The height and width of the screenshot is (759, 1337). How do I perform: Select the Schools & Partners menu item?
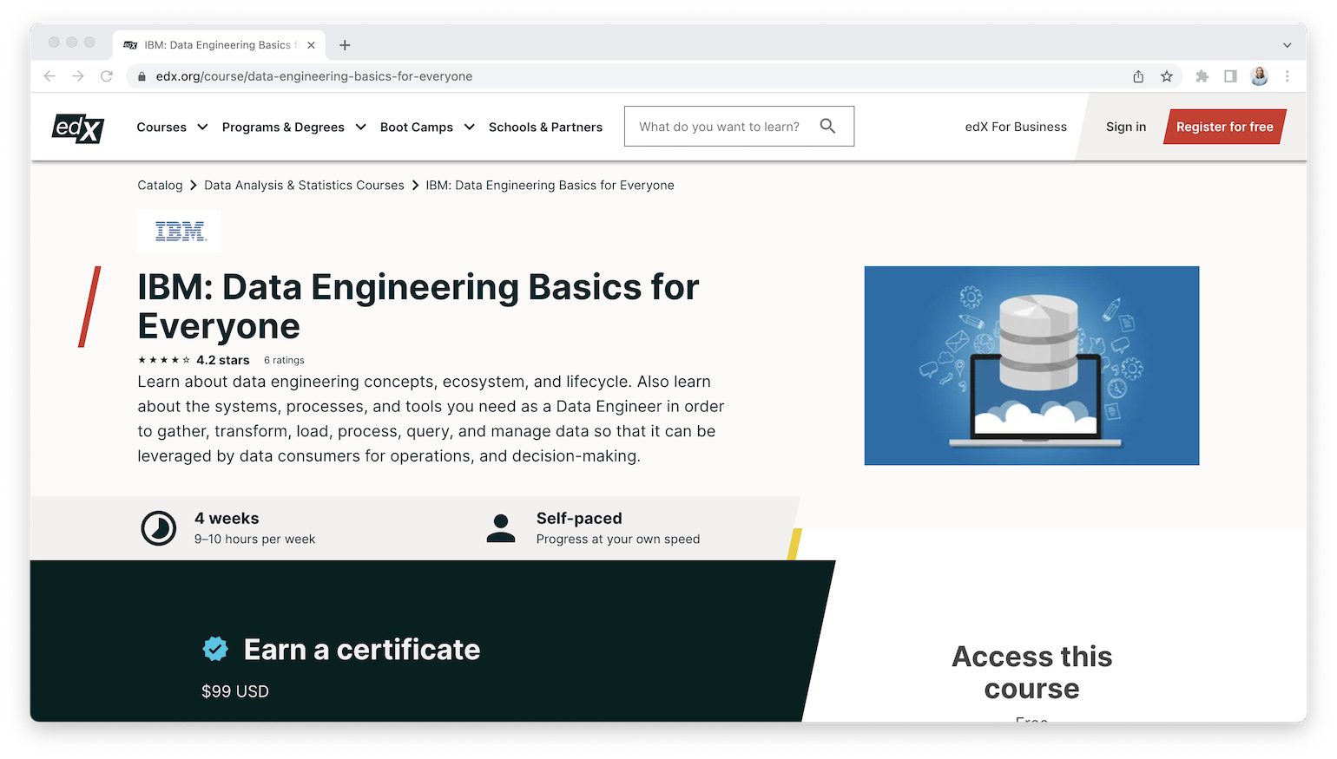[545, 127]
